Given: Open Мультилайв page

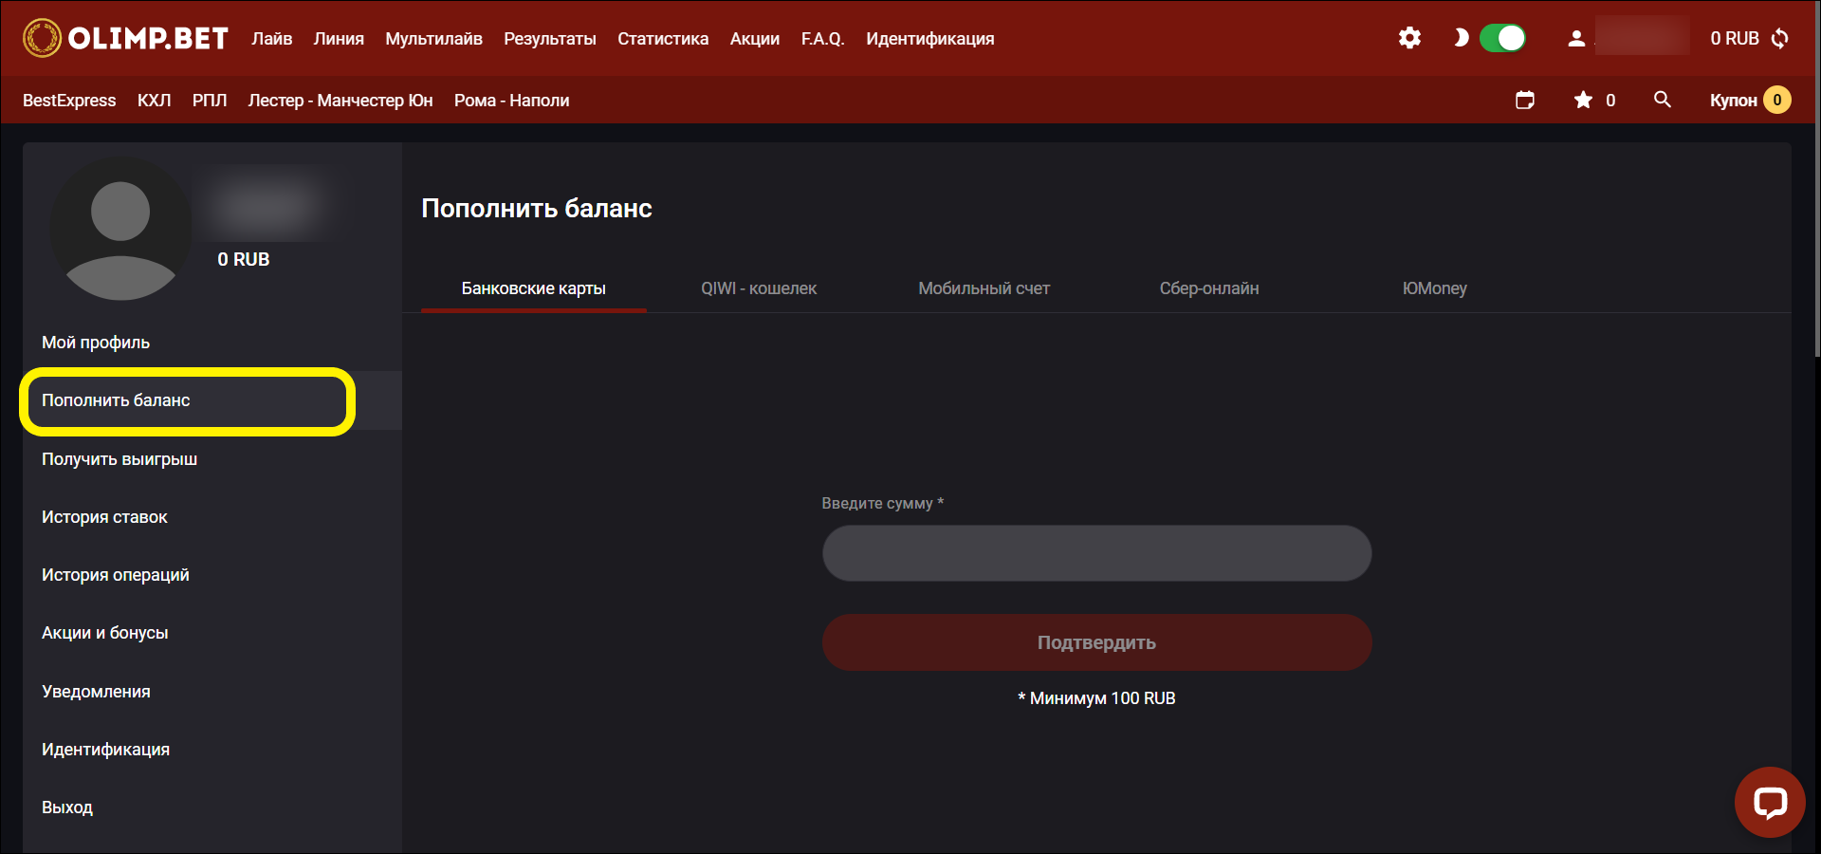Looking at the screenshot, I should (x=433, y=39).
